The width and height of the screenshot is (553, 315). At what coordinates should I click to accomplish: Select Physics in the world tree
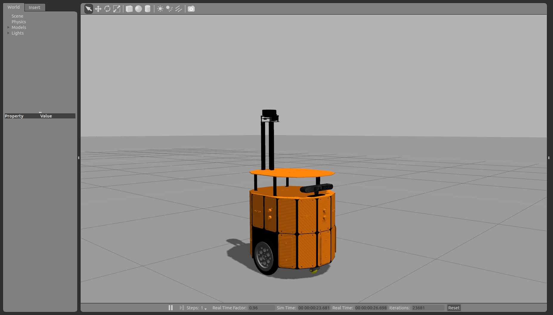pyautogui.click(x=19, y=22)
